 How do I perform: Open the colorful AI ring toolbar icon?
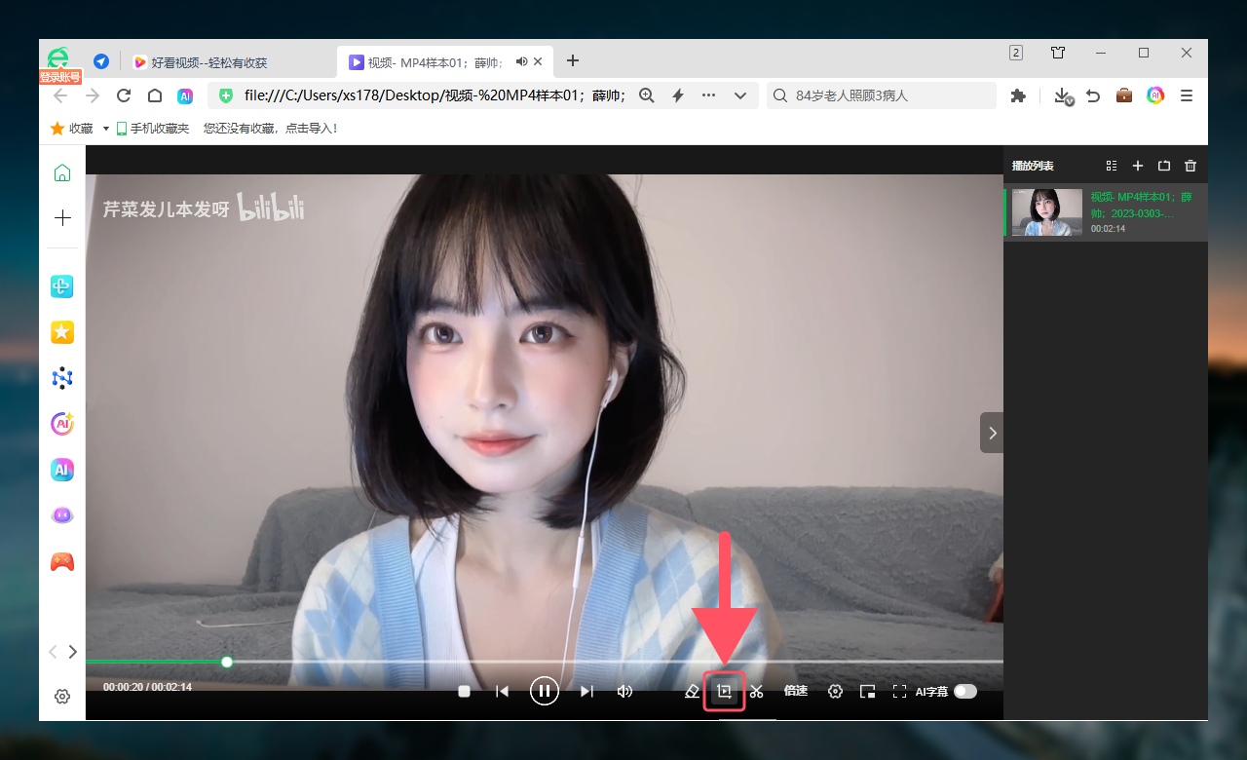(1155, 95)
